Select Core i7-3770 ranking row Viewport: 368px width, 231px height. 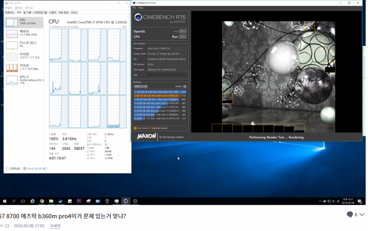[160, 107]
